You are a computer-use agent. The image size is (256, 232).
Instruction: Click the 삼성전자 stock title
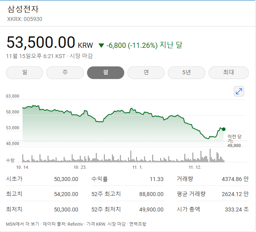(23, 9)
